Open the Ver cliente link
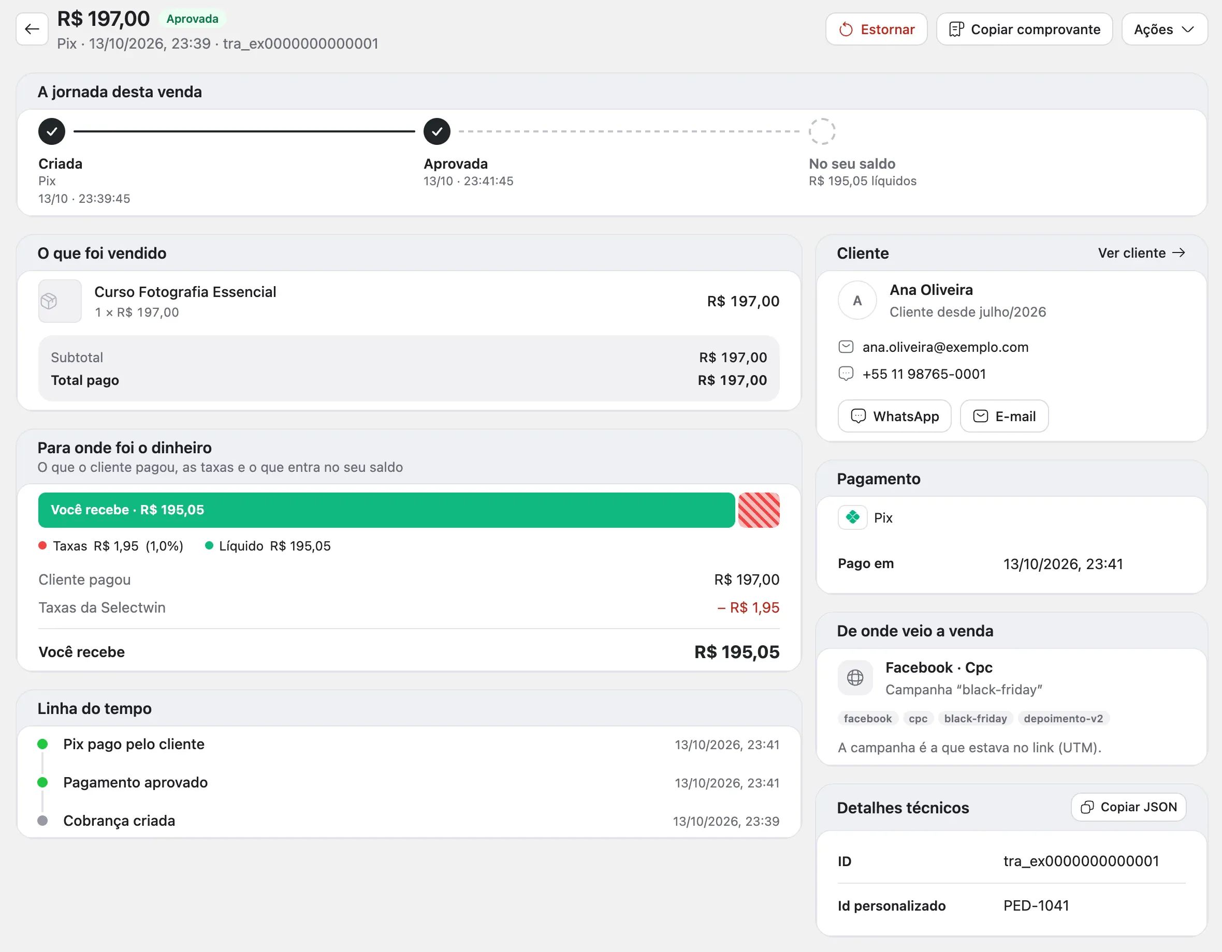Image resolution: width=1222 pixels, height=952 pixels. point(1141,252)
